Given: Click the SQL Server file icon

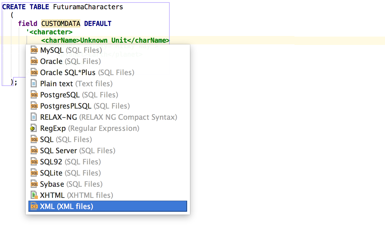Looking at the screenshot, I should click(34, 151).
